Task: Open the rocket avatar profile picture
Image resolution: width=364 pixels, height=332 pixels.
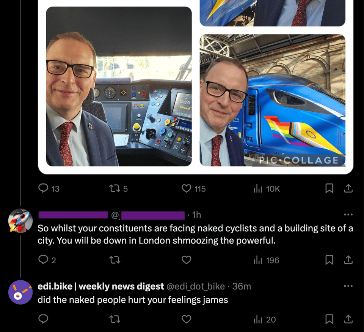Action: click(x=20, y=221)
